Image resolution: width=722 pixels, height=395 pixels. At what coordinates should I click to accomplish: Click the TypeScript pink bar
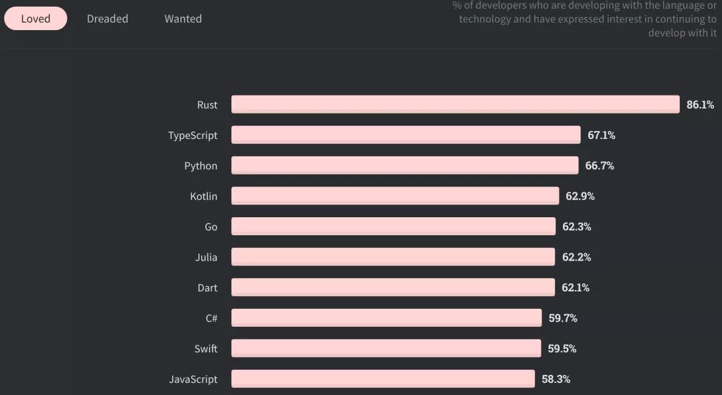[x=406, y=135]
